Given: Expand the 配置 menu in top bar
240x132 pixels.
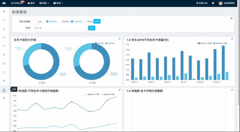Looking at the screenshot, I should pos(44,3).
